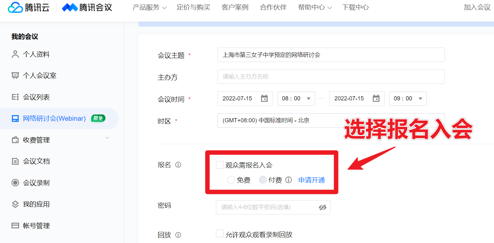
Task: Click the info icon beside 回放
Action: 178,235
